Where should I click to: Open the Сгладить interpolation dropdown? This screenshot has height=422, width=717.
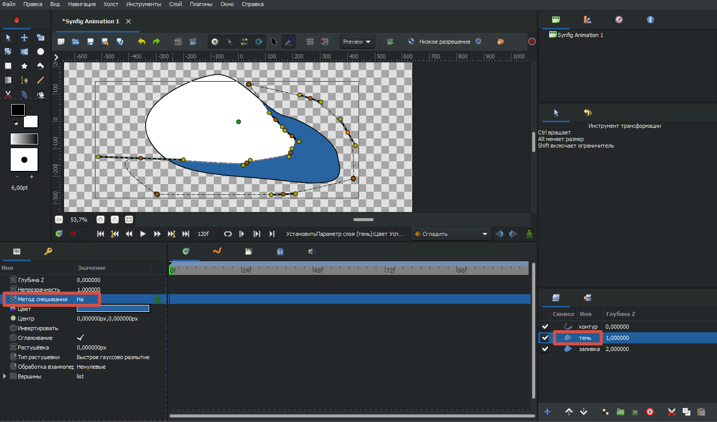(x=451, y=234)
